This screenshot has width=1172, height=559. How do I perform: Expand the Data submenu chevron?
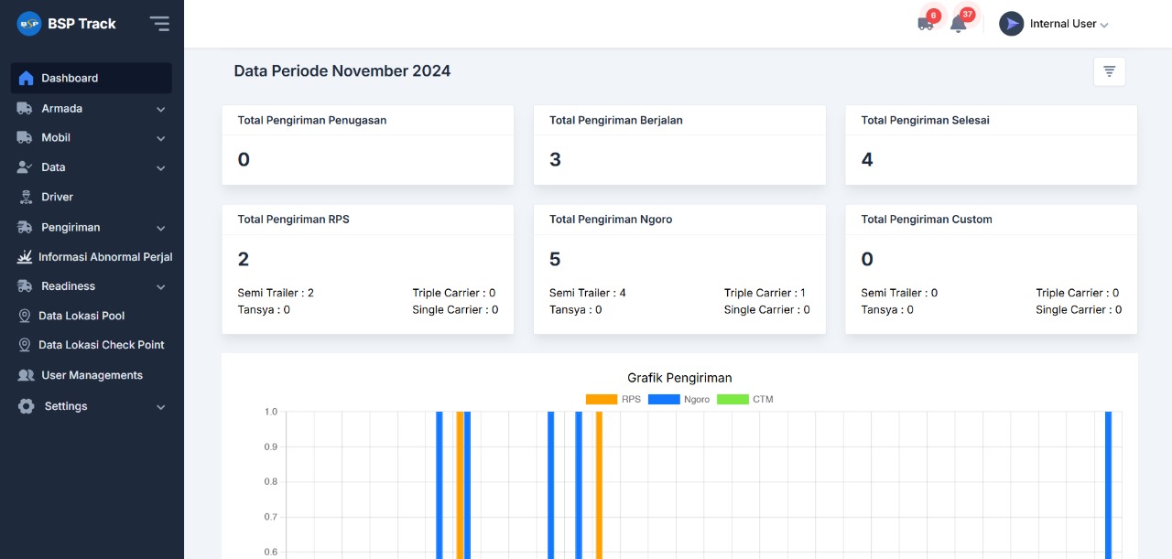pyautogui.click(x=161, y=168)
